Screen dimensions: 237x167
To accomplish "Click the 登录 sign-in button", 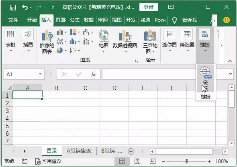I will pos(149,7).
